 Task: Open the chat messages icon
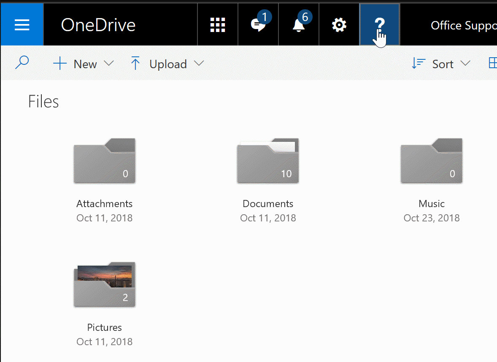pos(258,25)
